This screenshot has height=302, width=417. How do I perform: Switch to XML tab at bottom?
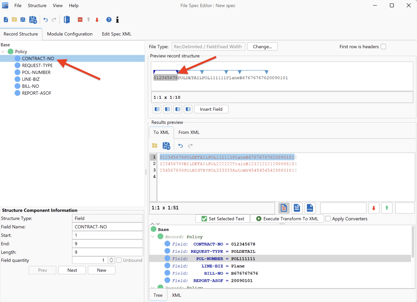pos(177,295)
